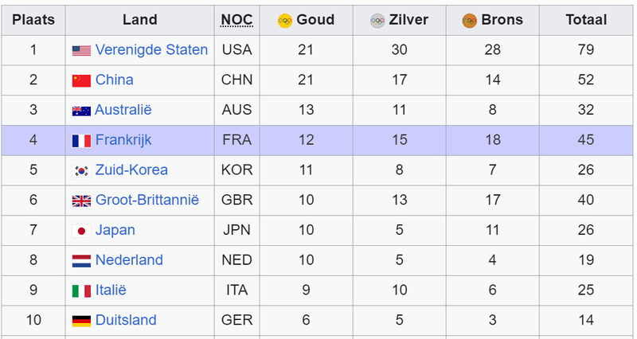Click the silver medal icon in header
Viewport: 637px width, 339px height.
[x=377, y=21]
